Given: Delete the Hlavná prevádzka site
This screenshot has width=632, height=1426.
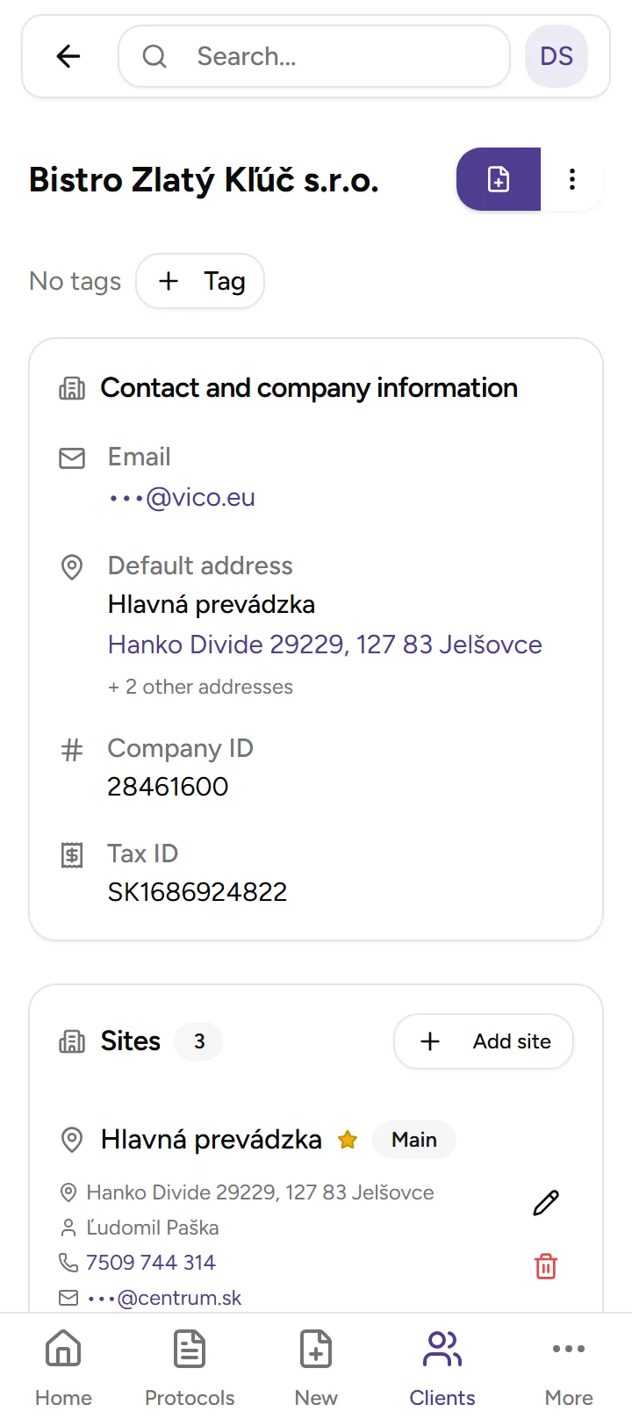Looking at the screenshot, I should click(x=545, y=1265).
